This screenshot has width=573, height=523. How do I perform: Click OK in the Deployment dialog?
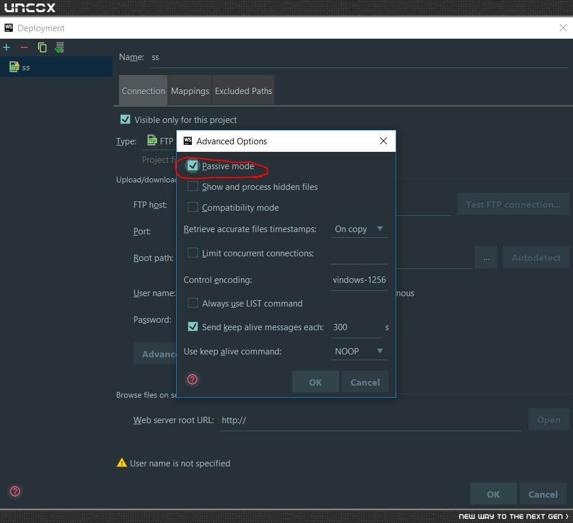[x=493, y=494]
